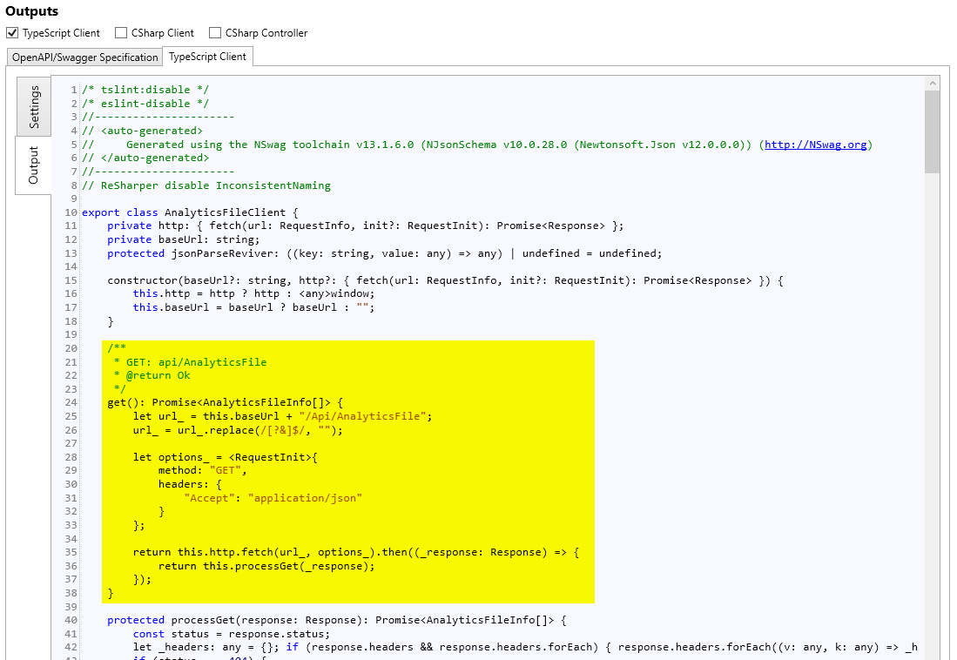Click the vertical scrollbar thumb
Viewport: 957px width, 660px height.
click(x=932, y=131)
